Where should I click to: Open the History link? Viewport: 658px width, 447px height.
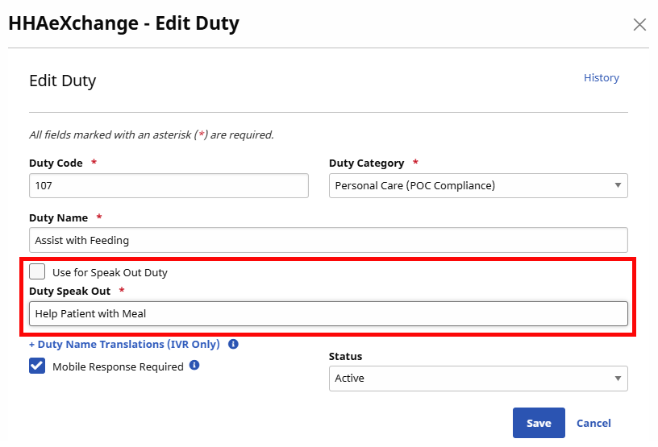(601, 78)
